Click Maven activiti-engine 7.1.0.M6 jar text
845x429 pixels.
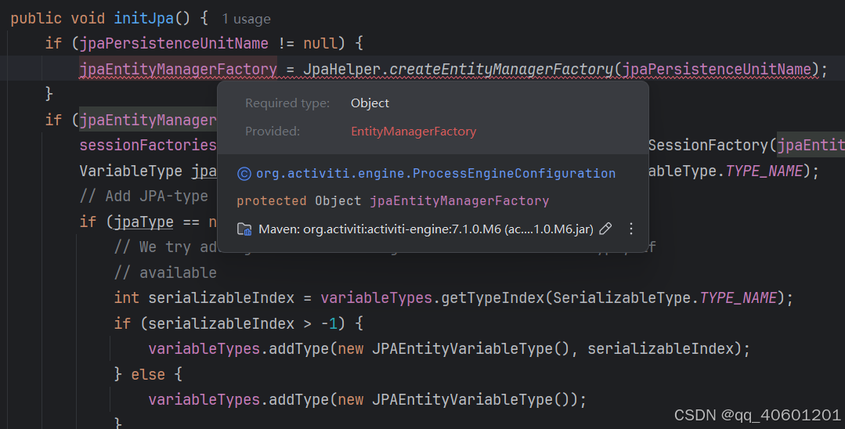point(426,229)
